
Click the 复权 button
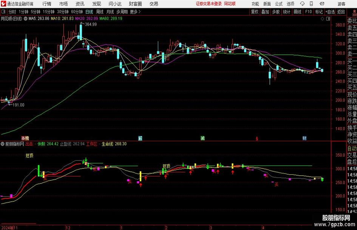(255, 12)
